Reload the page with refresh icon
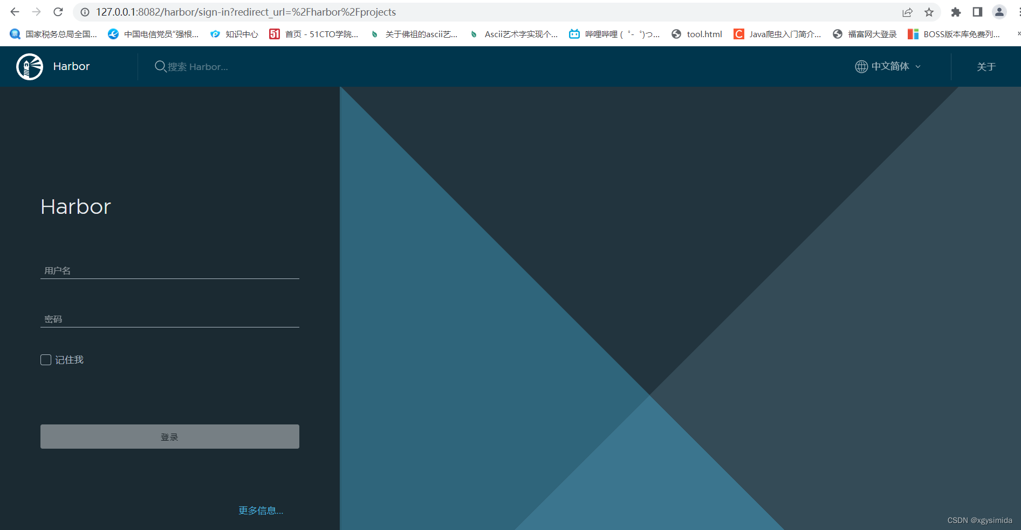Viewport: 1021px width, 530px height. click(58, 12)
